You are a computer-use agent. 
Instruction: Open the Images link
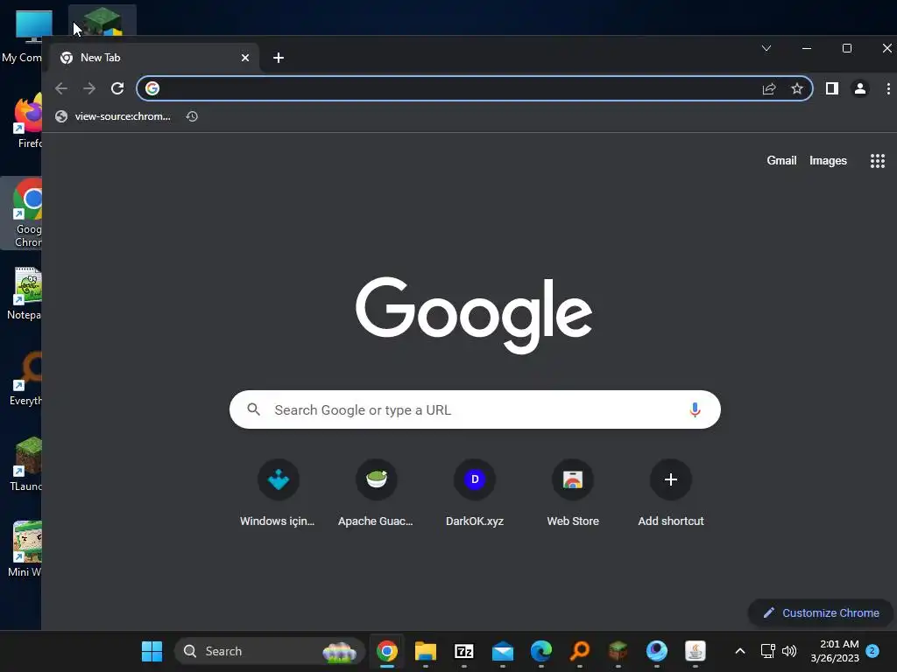tap(828, 161)
